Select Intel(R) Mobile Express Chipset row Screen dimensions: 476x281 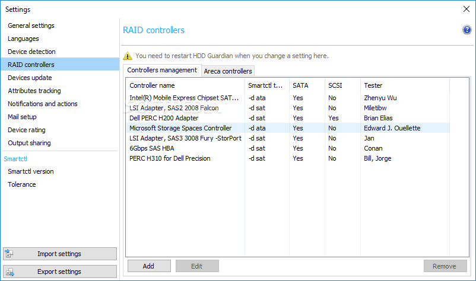(x=288, y=98)
